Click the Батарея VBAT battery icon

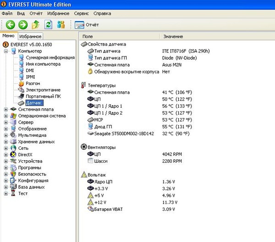90,209
